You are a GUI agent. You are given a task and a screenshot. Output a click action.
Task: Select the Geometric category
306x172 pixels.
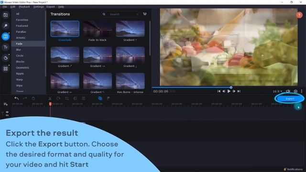22,68
